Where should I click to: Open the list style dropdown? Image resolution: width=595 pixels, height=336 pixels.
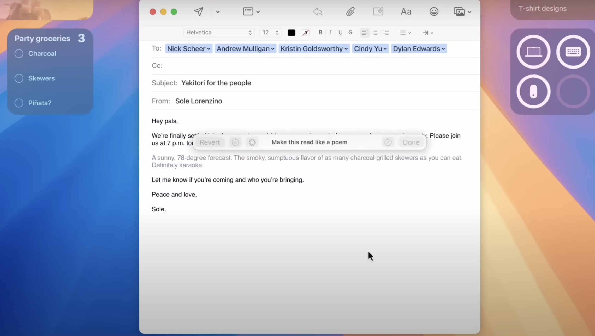405,33
